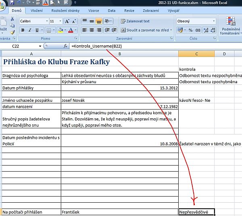Open the insert function fx button
This screenshot has width=242, height=216.
pos(65,46)
